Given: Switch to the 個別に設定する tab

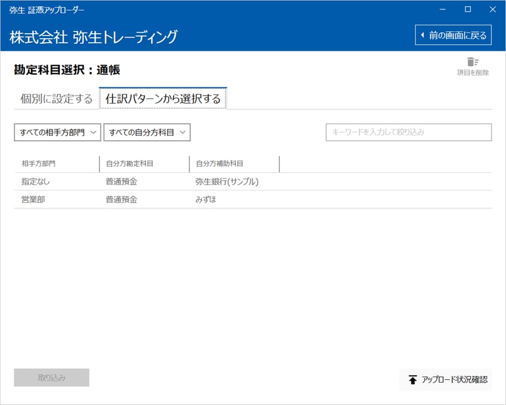Looking at the screenshot, I should coord(56,98).
